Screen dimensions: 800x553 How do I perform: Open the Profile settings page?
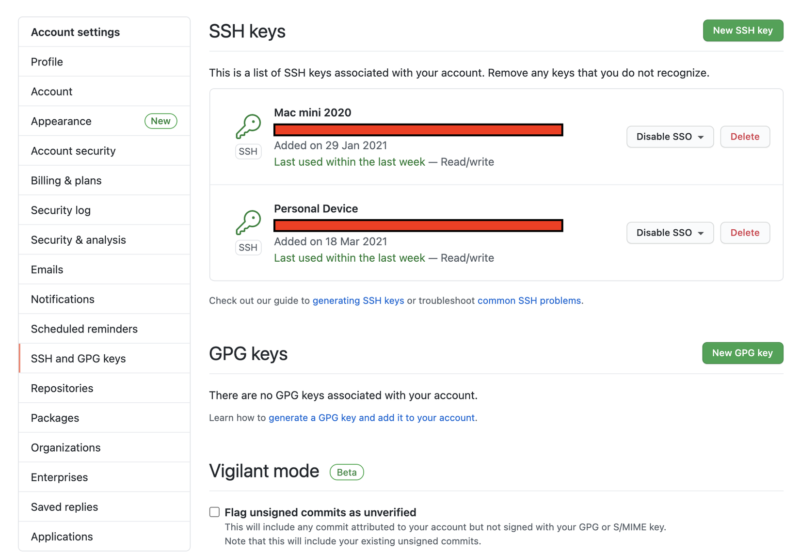pyautogui.click(x=47, y=62)
